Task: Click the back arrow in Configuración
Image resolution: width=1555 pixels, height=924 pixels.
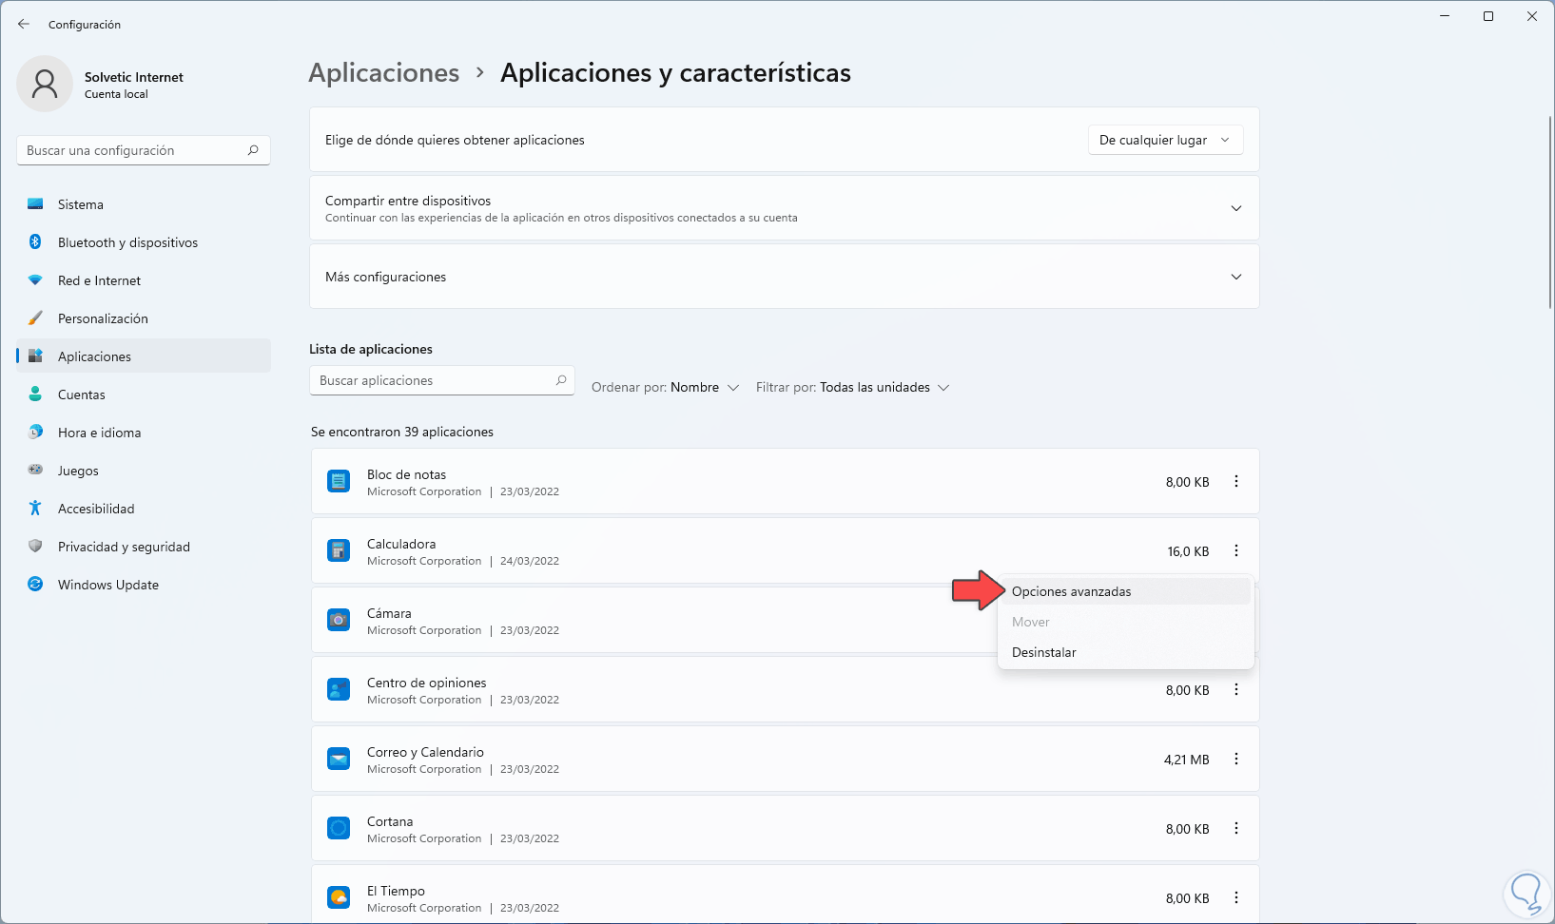Action: click(24, 24)
